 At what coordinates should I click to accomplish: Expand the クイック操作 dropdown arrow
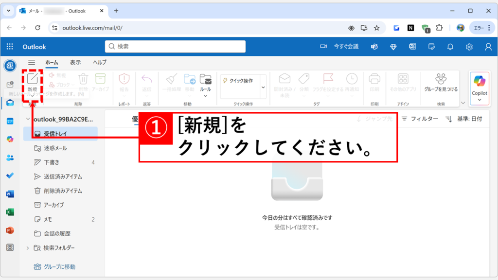[x=263, y=87]
